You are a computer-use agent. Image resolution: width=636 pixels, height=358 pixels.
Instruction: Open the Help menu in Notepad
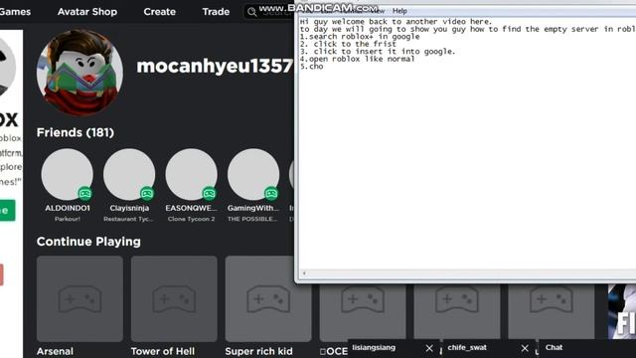[399, 11]
